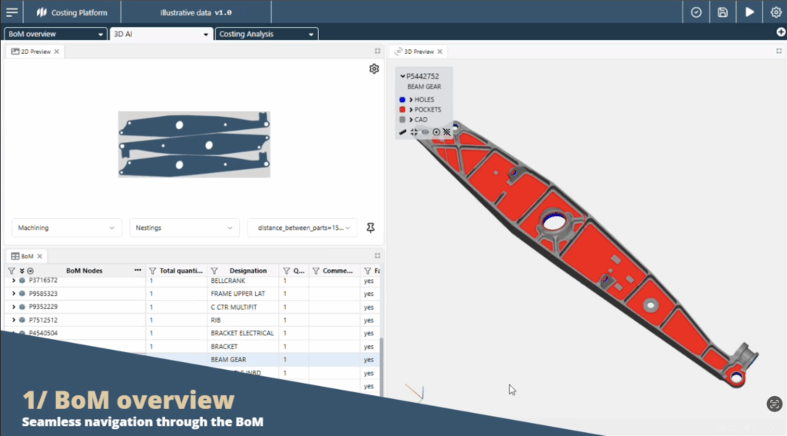Click the measure ruler icon in the 3D legend
This screenshot has height=436, width=787.
(x=403, y=132)
